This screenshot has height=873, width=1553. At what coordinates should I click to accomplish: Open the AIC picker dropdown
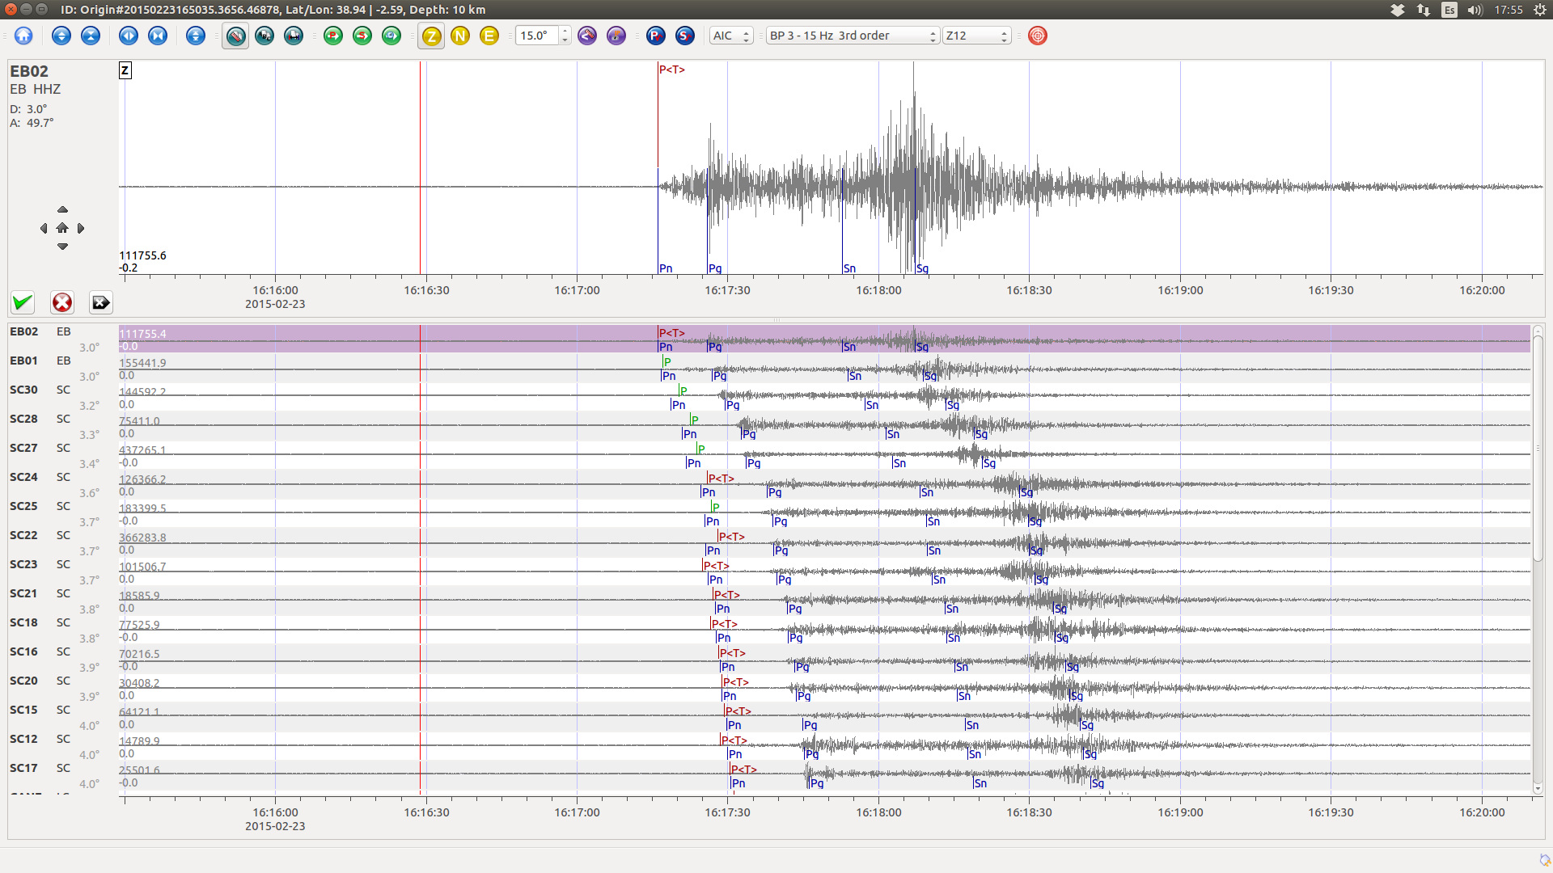click(731, 36)
